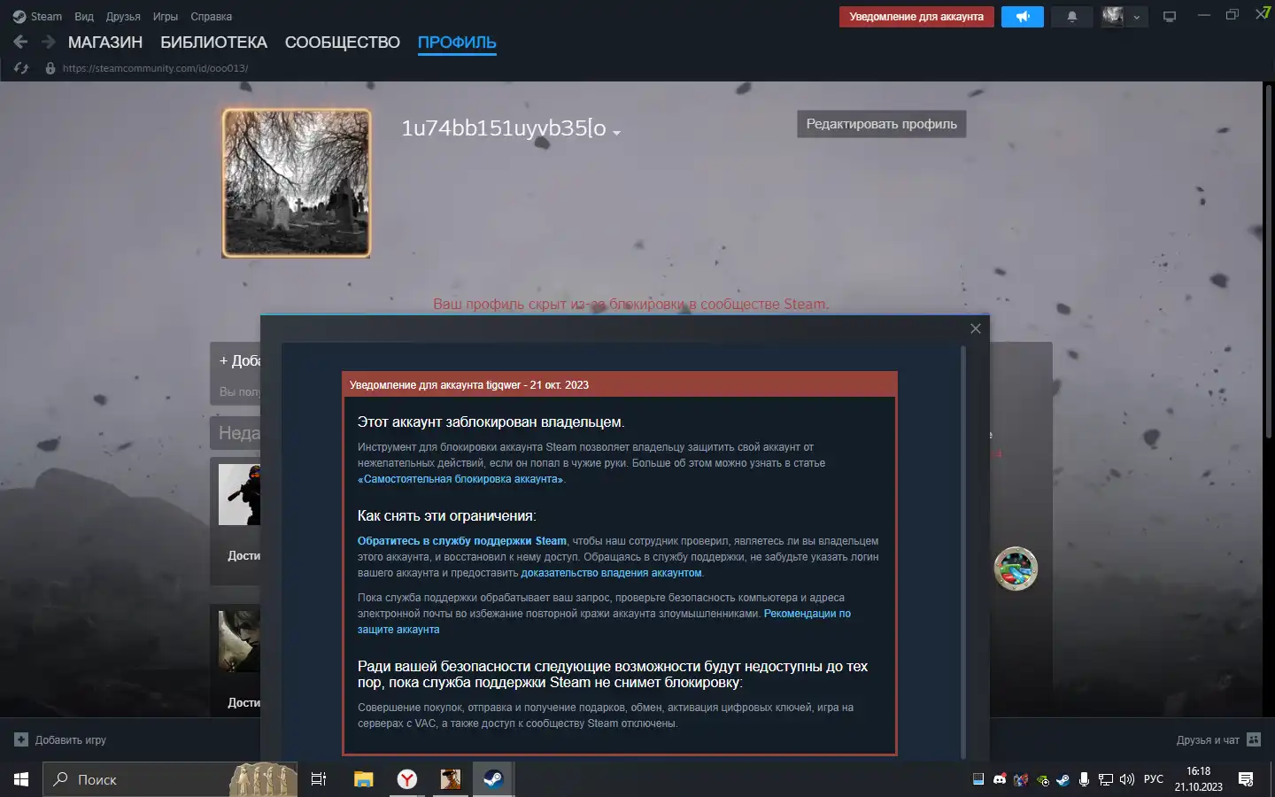The width and height of the screenshot is (1275, 797).
Task: Switch to Big Picture mode monitor icon
Action: tap(1170, 17)
